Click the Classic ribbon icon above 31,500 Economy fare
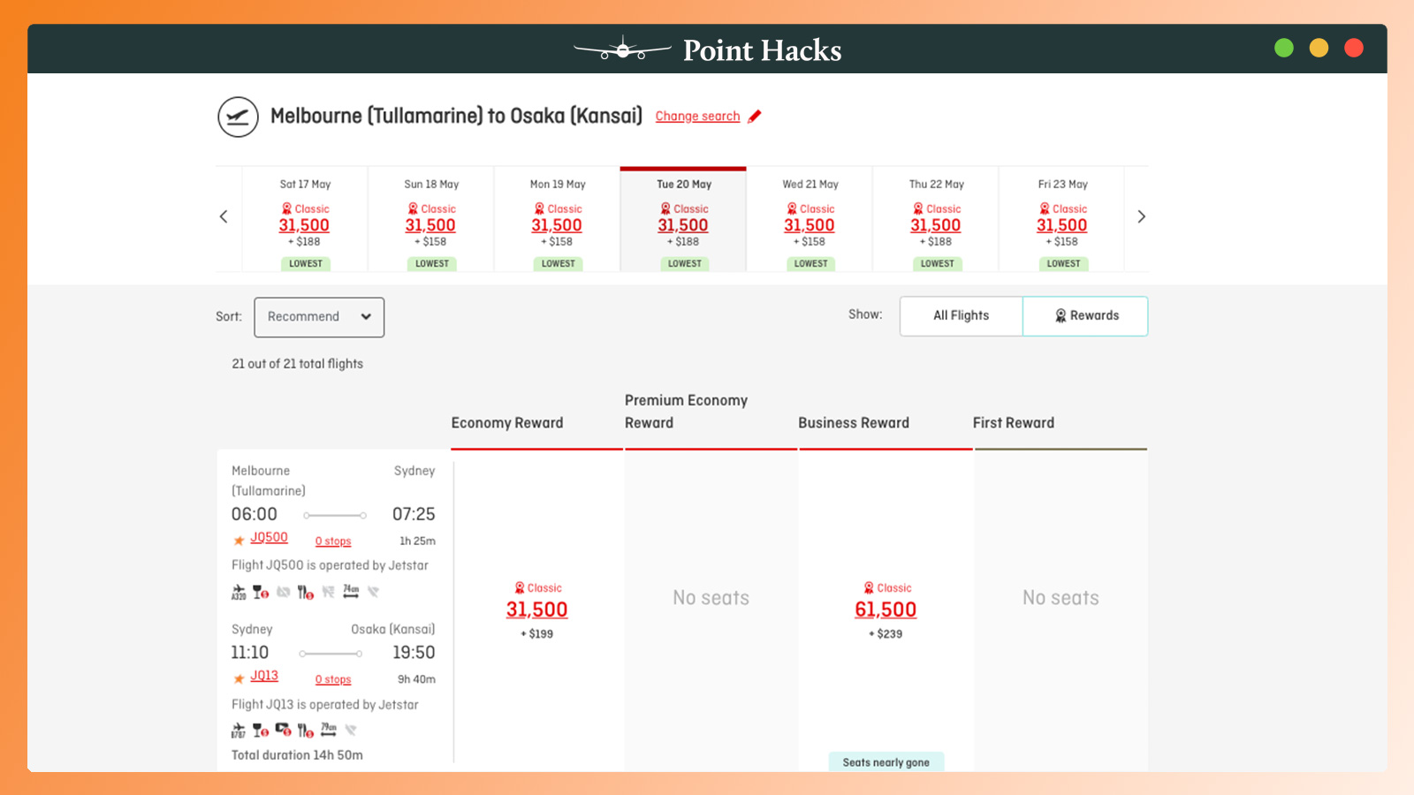This screenshot has height=795, width=1414. (520, 587)
